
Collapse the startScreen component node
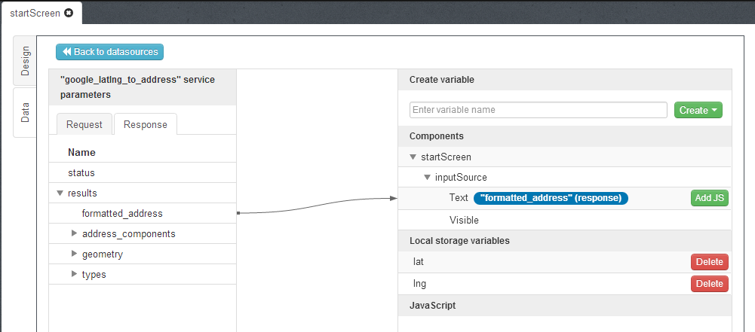pos(413,157)
